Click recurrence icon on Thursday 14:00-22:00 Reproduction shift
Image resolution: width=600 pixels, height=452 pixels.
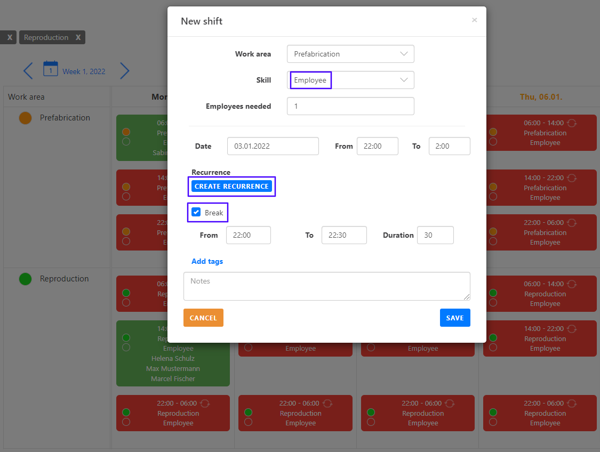(572, 329)
